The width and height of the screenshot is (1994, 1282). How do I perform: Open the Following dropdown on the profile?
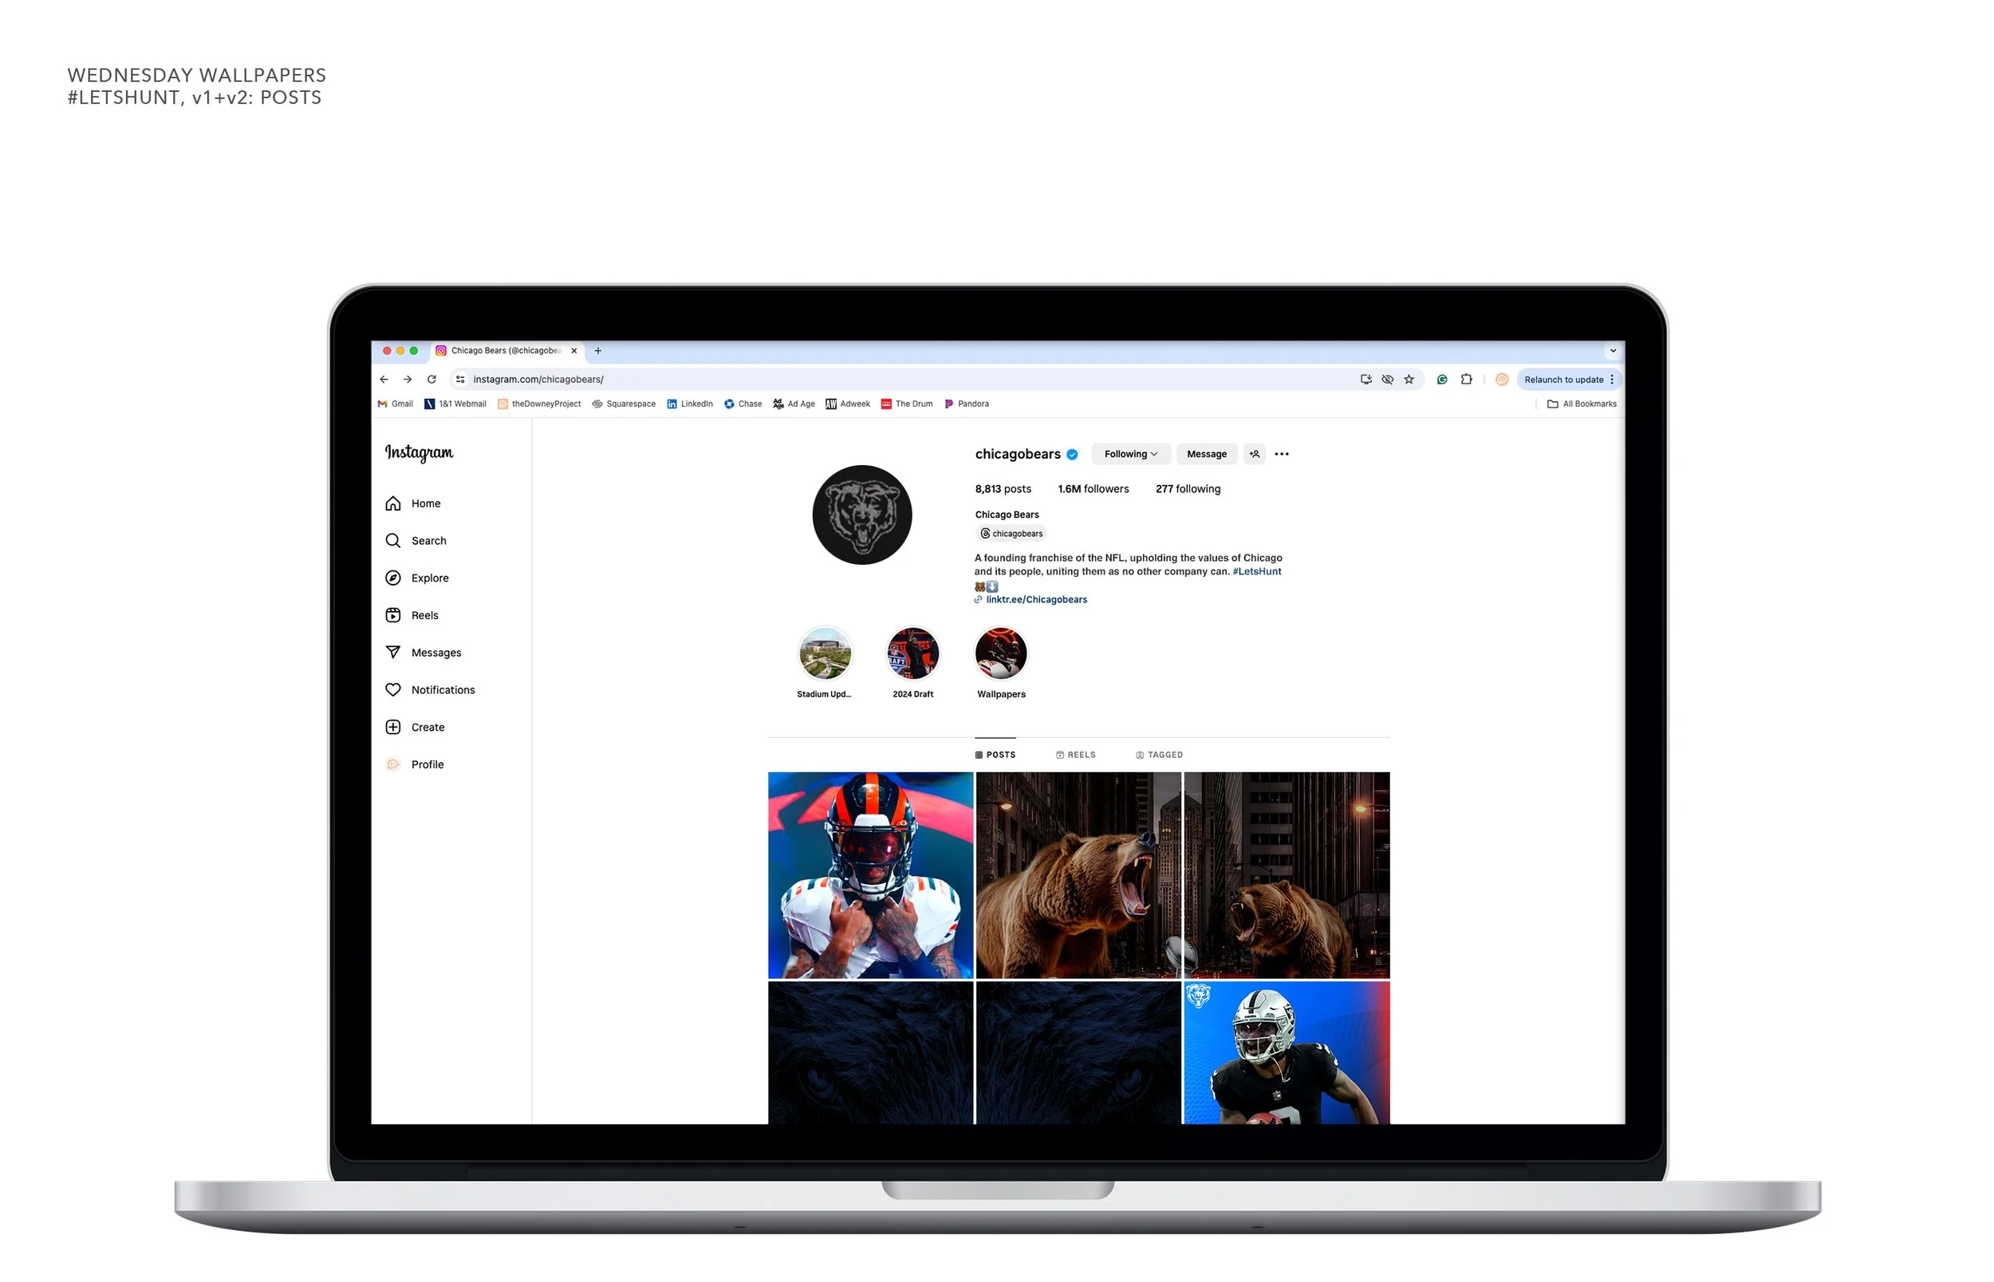pos(1131,455)
